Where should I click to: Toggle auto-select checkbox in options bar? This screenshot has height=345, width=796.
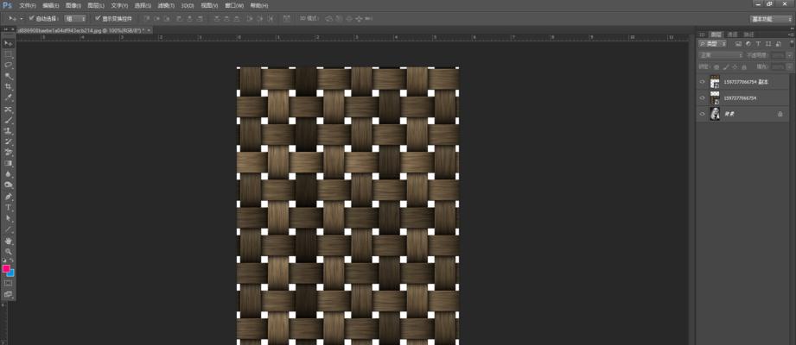point(31,18)
